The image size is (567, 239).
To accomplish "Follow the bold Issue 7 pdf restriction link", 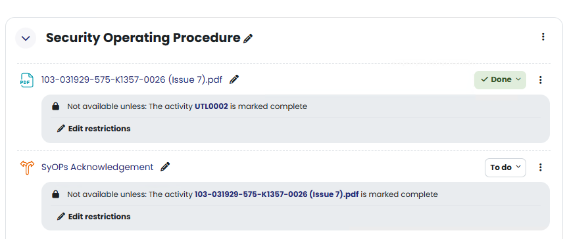I will click(x=277, y=194).
